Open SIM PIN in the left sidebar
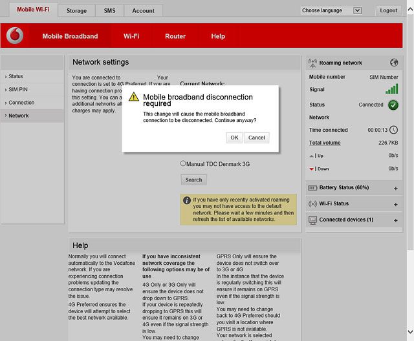Image resolution: width=414 pixels, height=341 pixels. [x=32, y=90]
